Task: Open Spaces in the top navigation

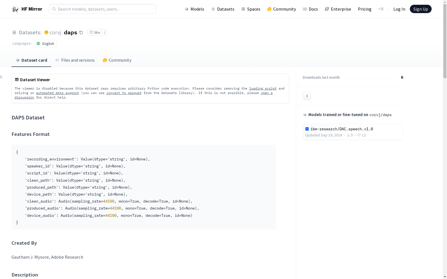Action: (x=251, y=9)
